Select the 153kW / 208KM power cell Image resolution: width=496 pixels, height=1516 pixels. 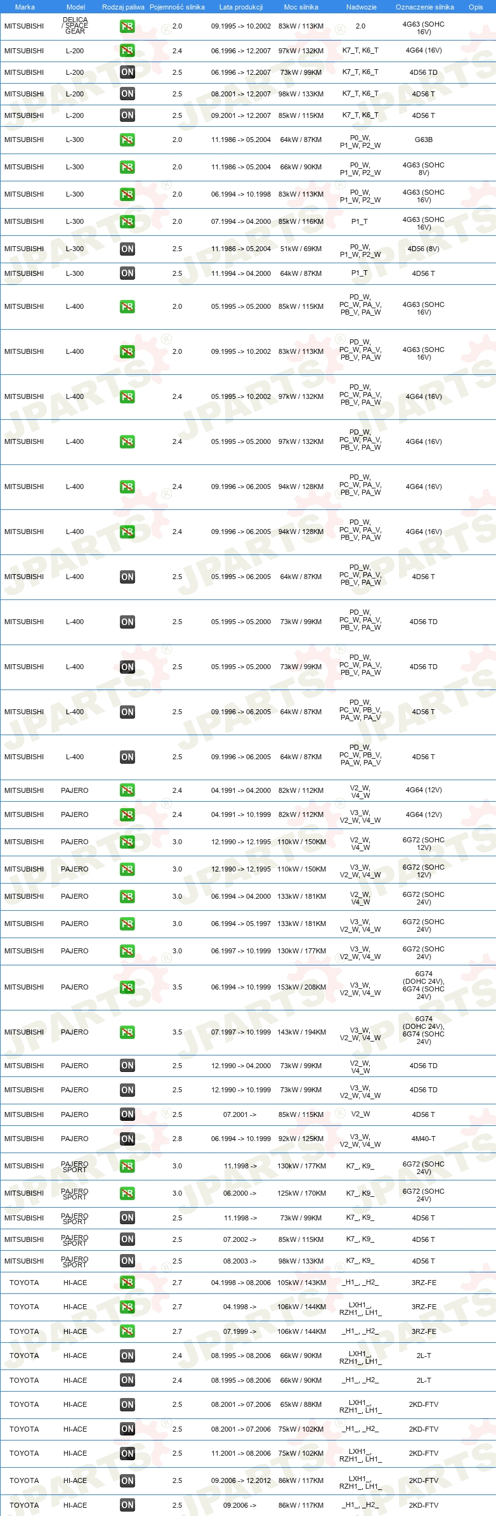click(x=301, y=987)
